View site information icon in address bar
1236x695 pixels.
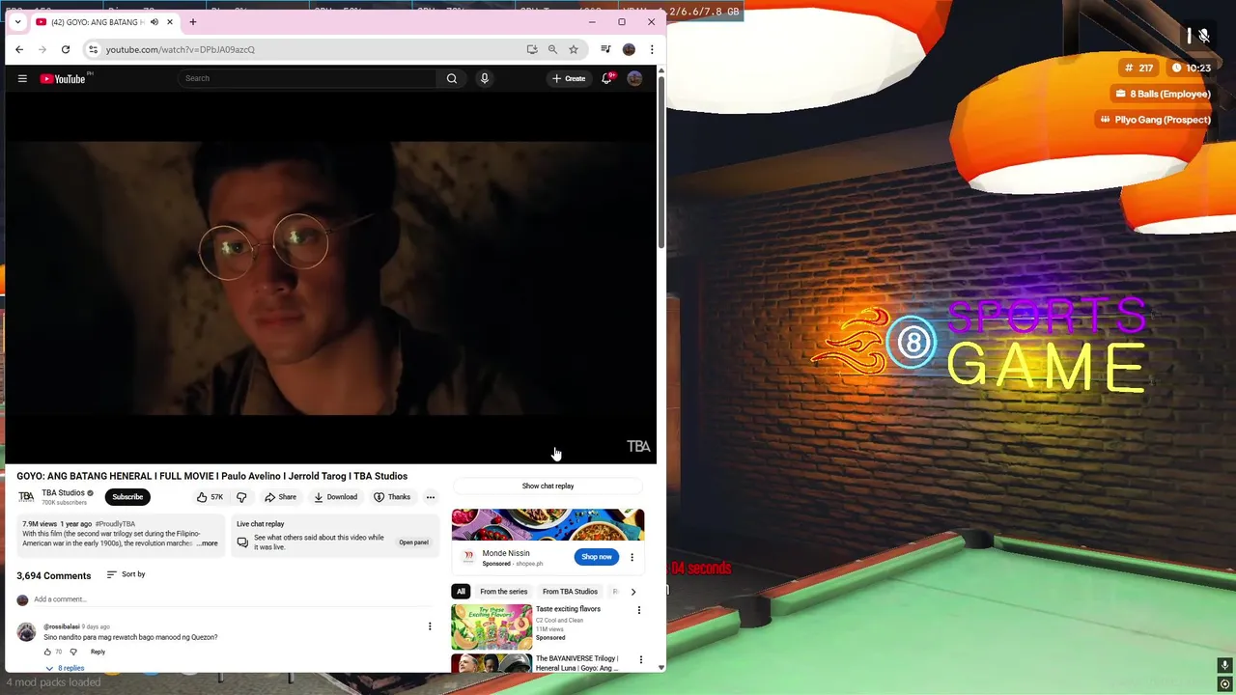point(93,49)
